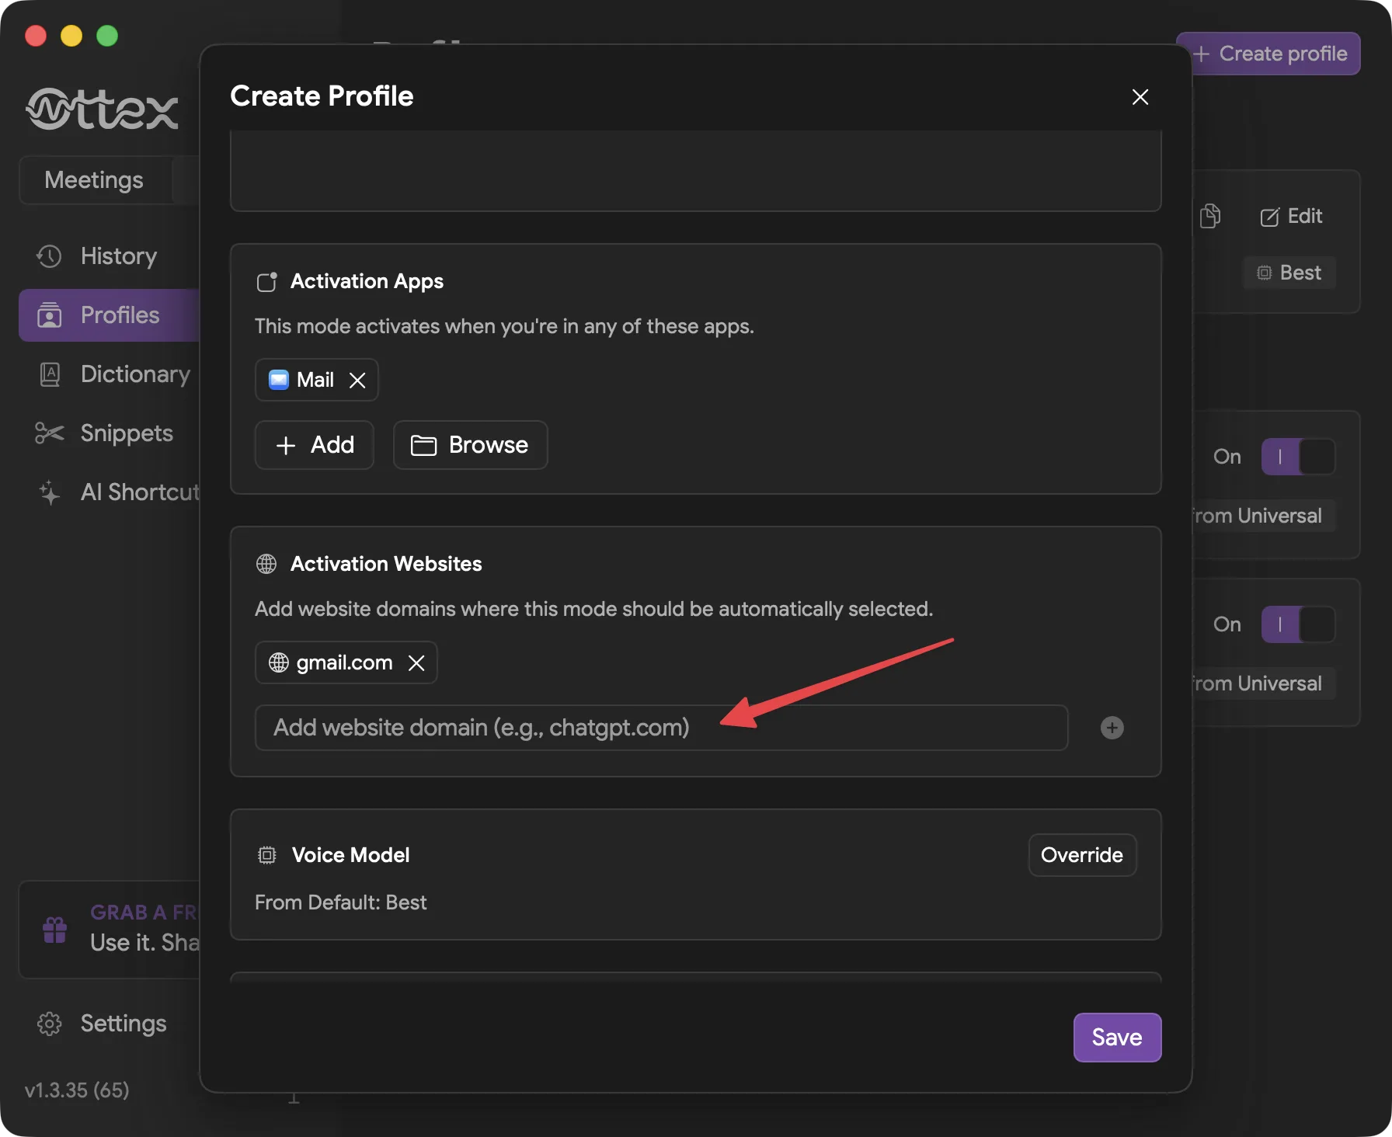Viewport: 1392px width, 1137px height.
Task: Add an activation app
Action: coord(315,445)
